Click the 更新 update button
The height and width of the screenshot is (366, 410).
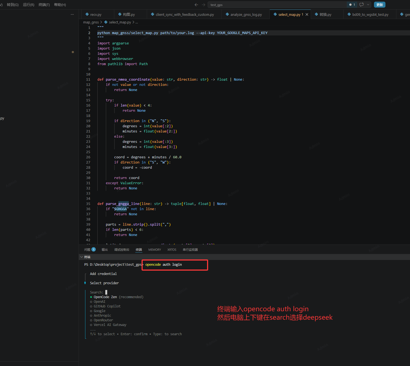tap(379, 5)
